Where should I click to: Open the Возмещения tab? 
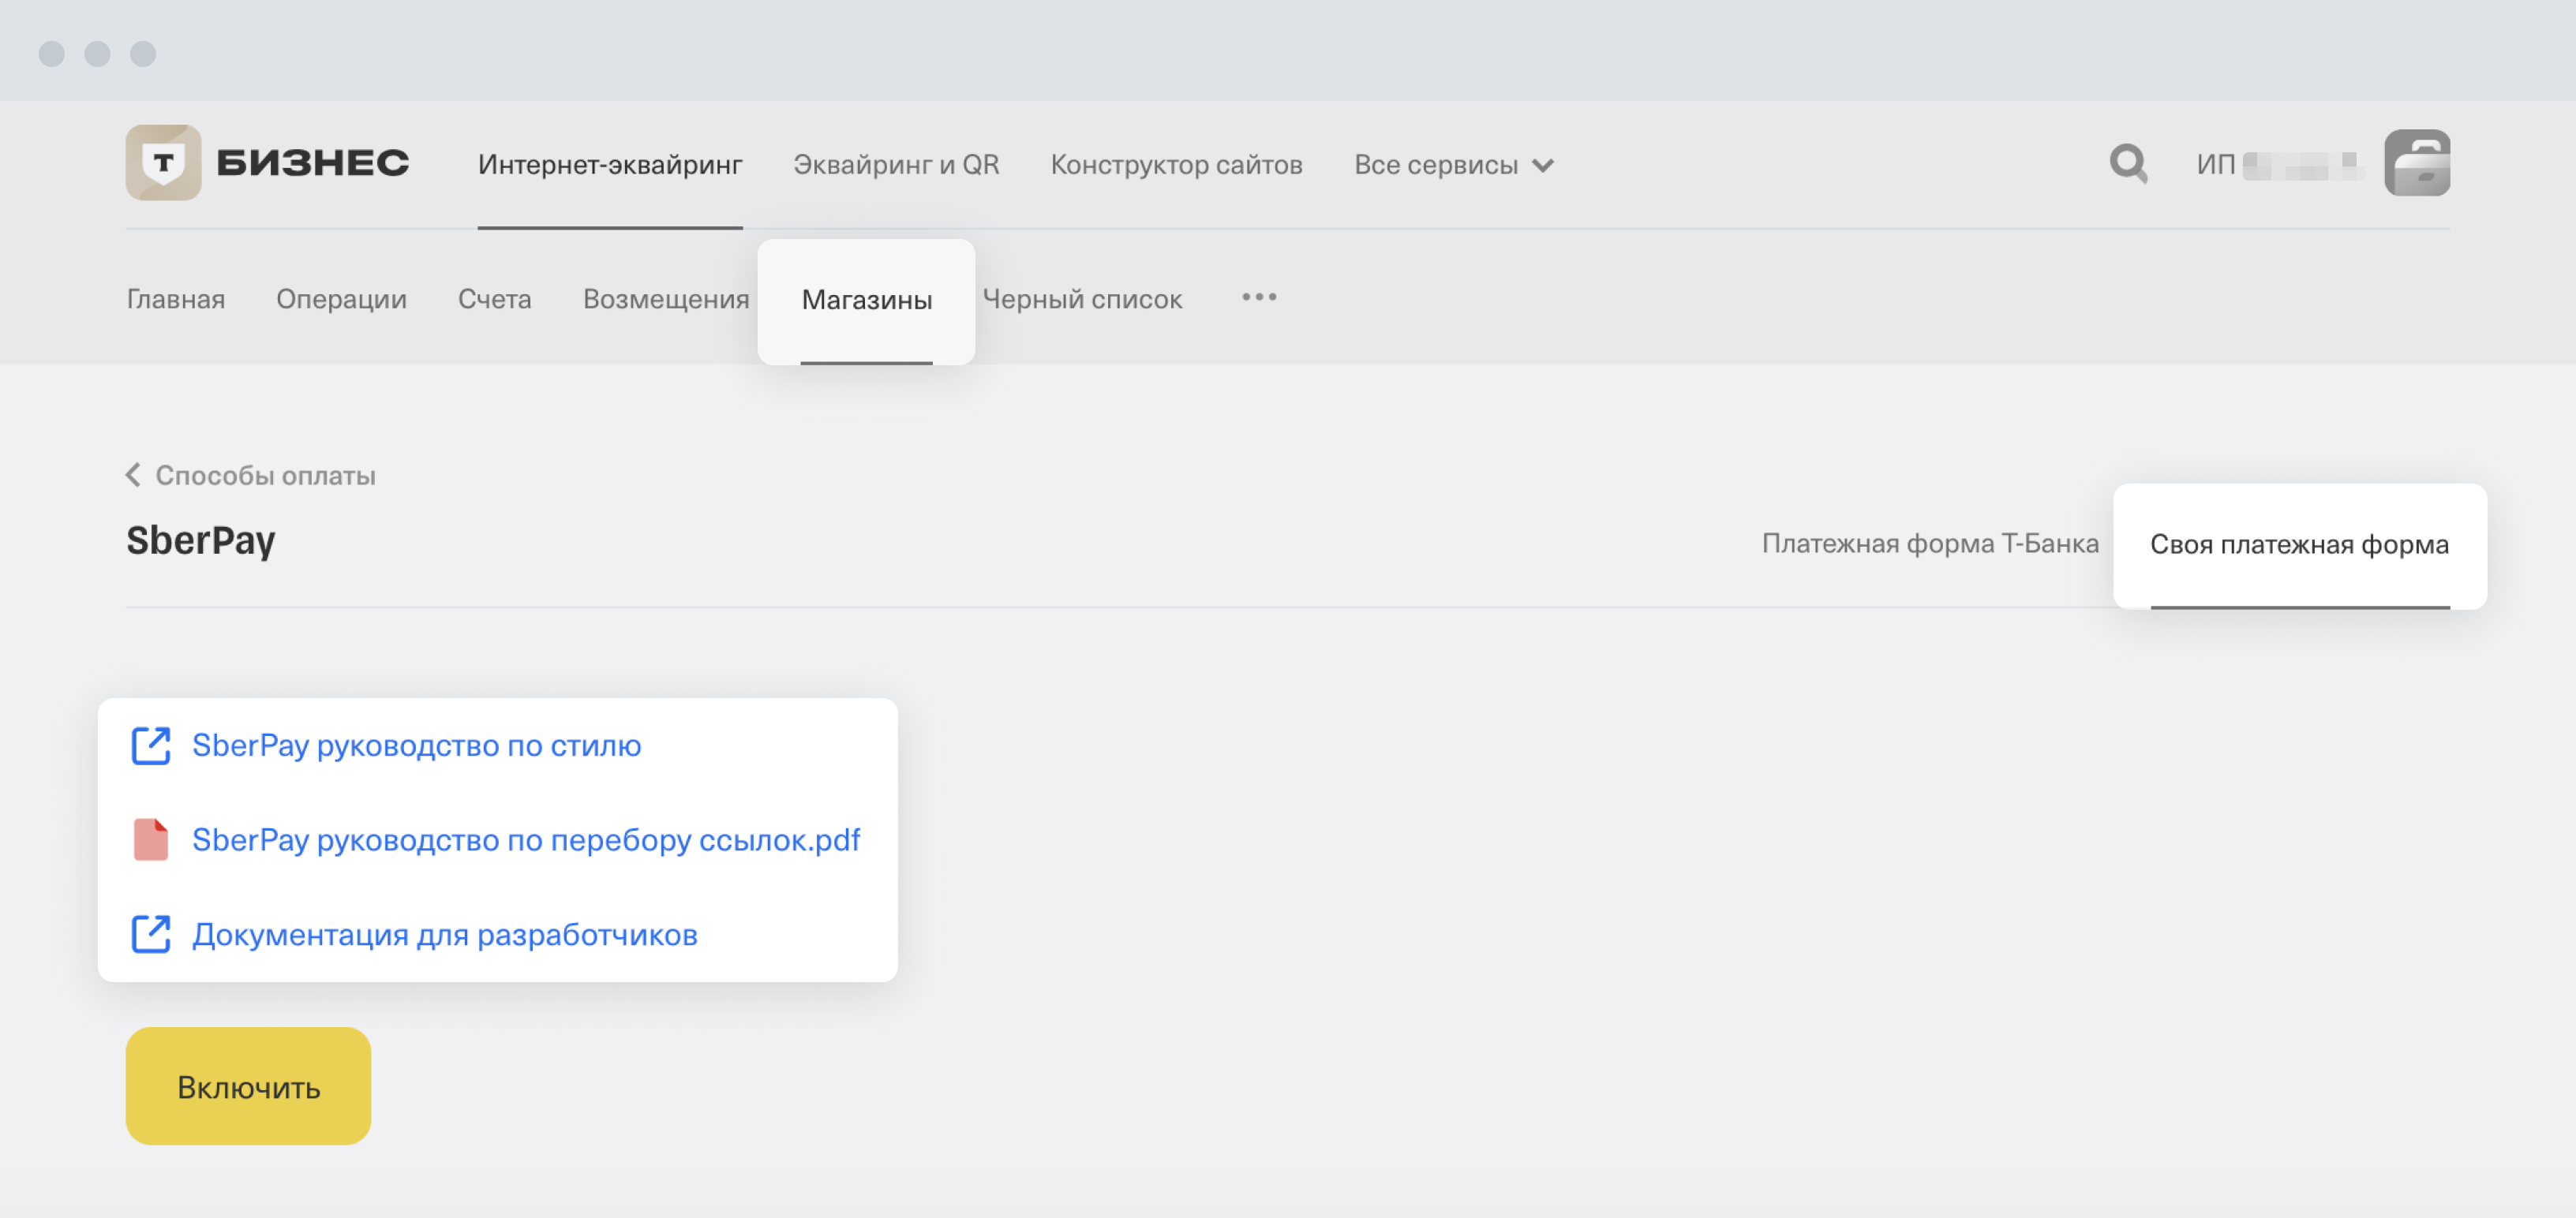(666, 299)
